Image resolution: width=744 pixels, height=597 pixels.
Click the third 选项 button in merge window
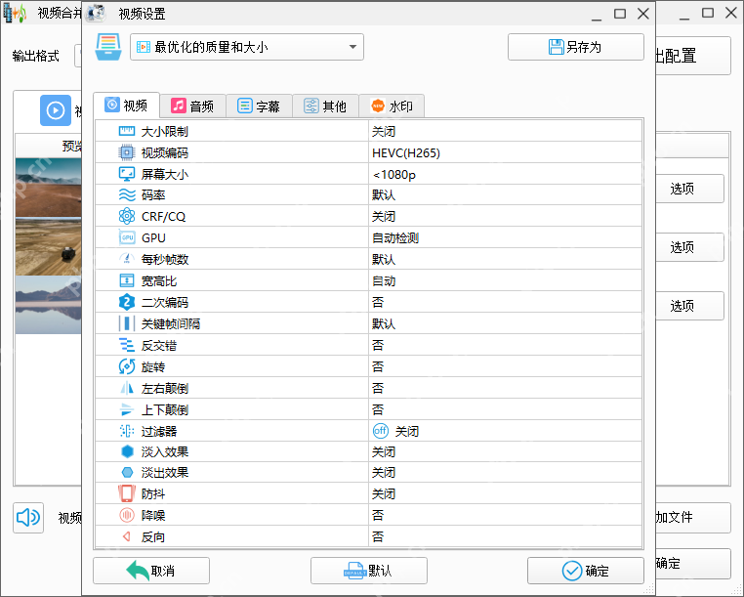(x=690, y=306)
